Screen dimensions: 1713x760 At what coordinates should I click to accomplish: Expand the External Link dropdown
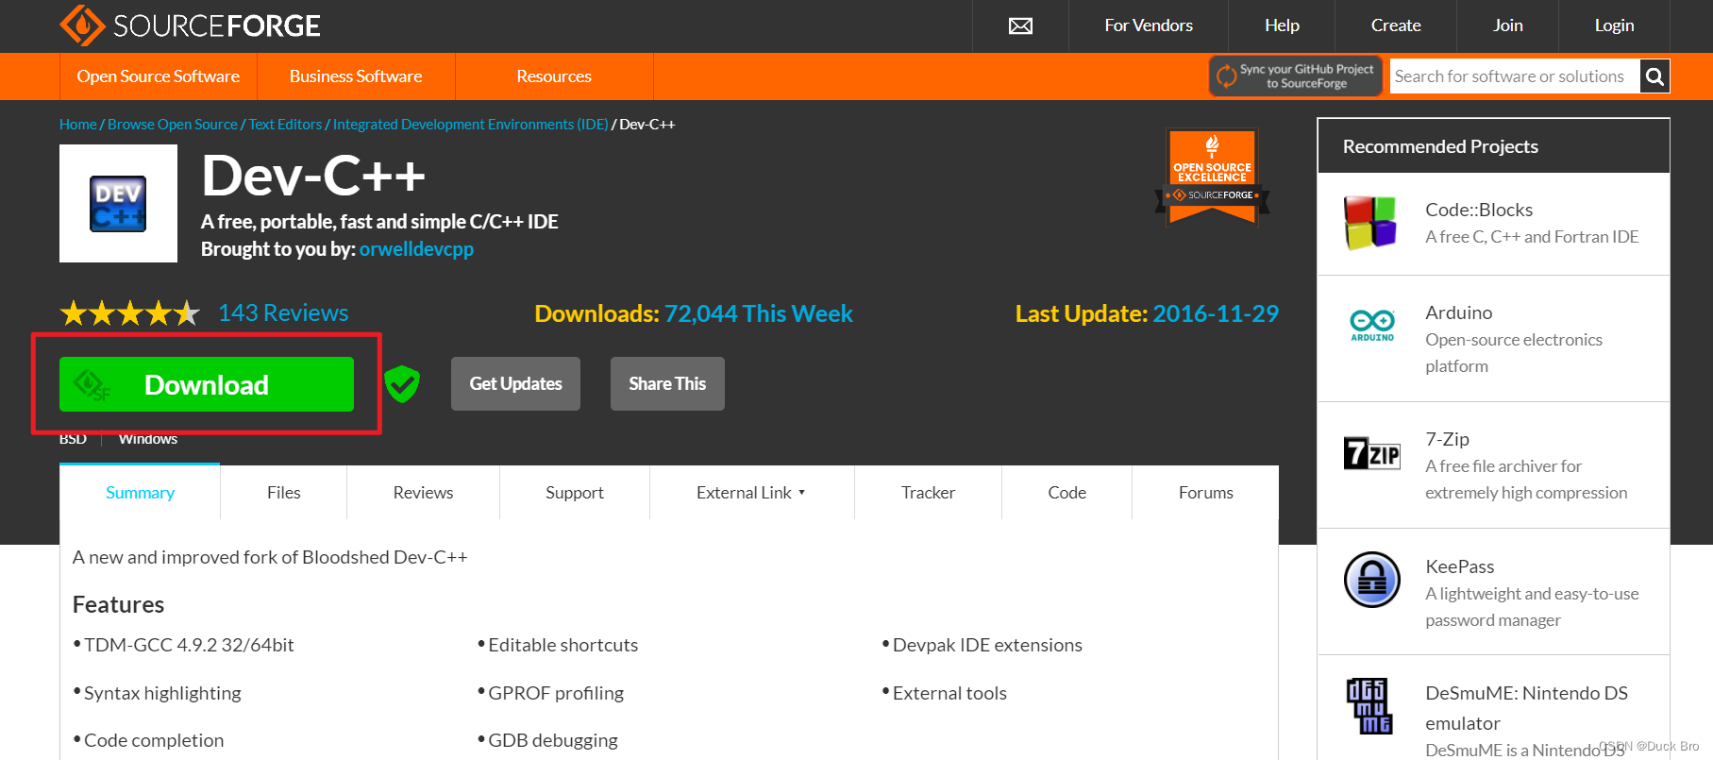752,493
